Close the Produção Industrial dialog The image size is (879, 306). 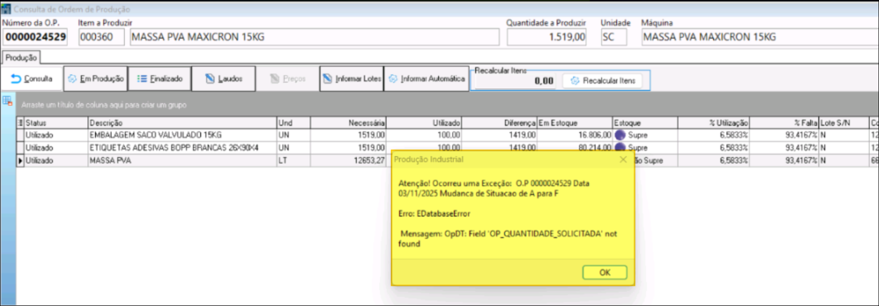point(623,160)
